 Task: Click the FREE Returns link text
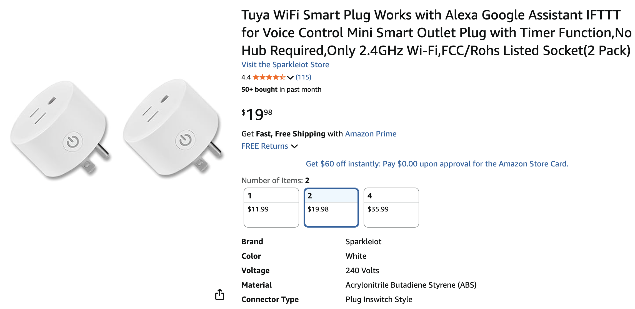point(264,146)
